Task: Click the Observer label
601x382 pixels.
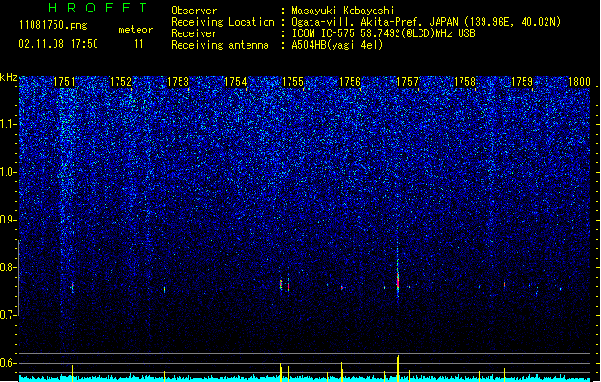Action: [194, 11]
